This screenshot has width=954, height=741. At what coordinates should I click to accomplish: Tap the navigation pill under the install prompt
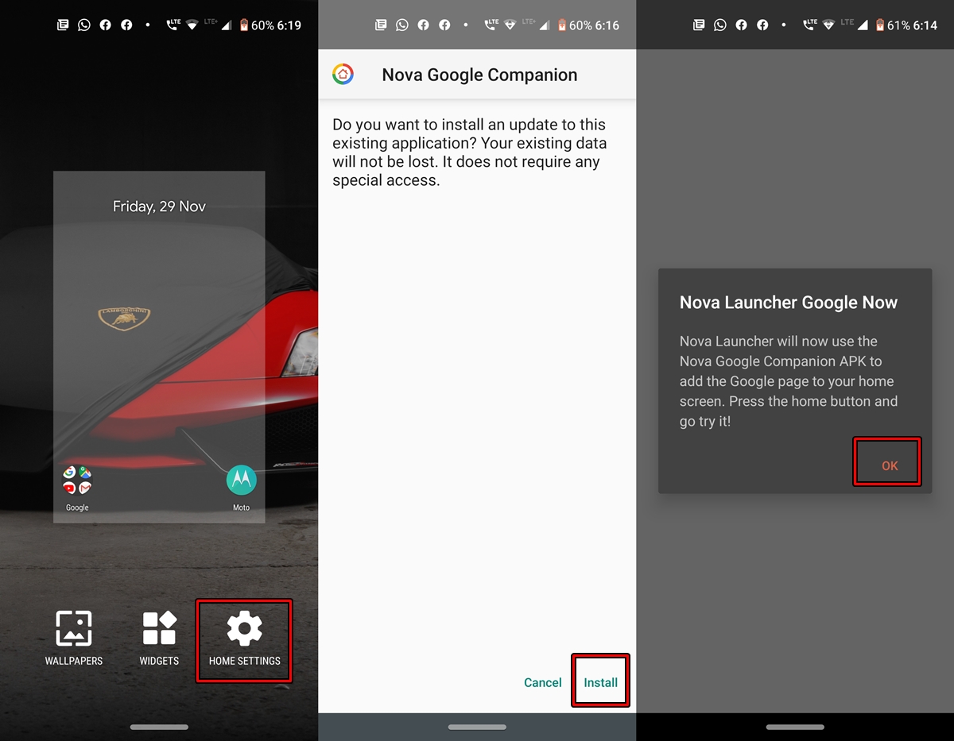pos(477,727)
